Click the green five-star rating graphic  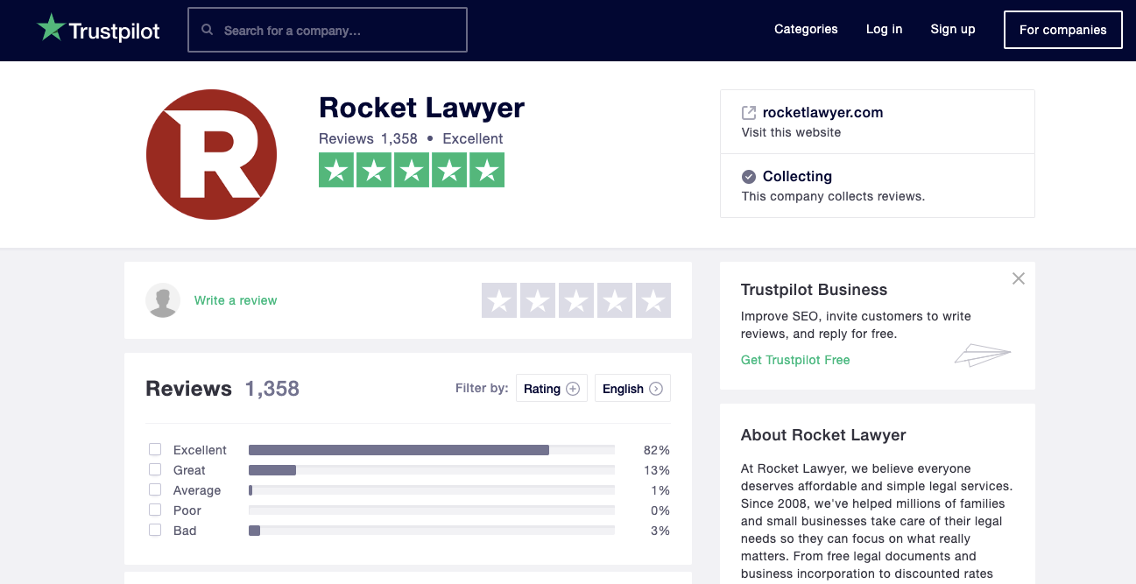pyautogui.click(x=412, y=170)
